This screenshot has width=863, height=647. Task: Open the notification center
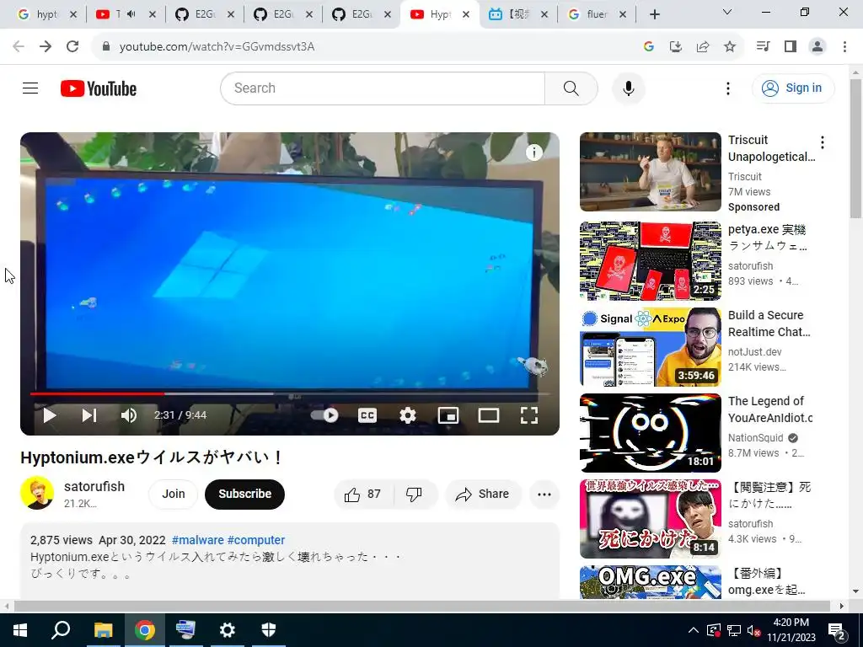(837, 630)
